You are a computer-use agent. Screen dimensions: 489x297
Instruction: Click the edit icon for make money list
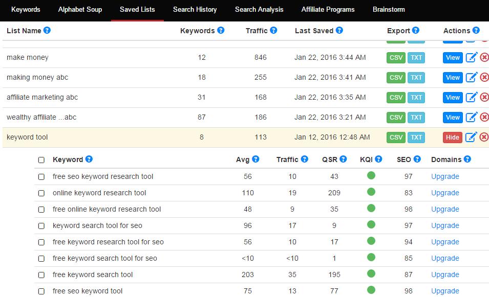pos(471,57)
